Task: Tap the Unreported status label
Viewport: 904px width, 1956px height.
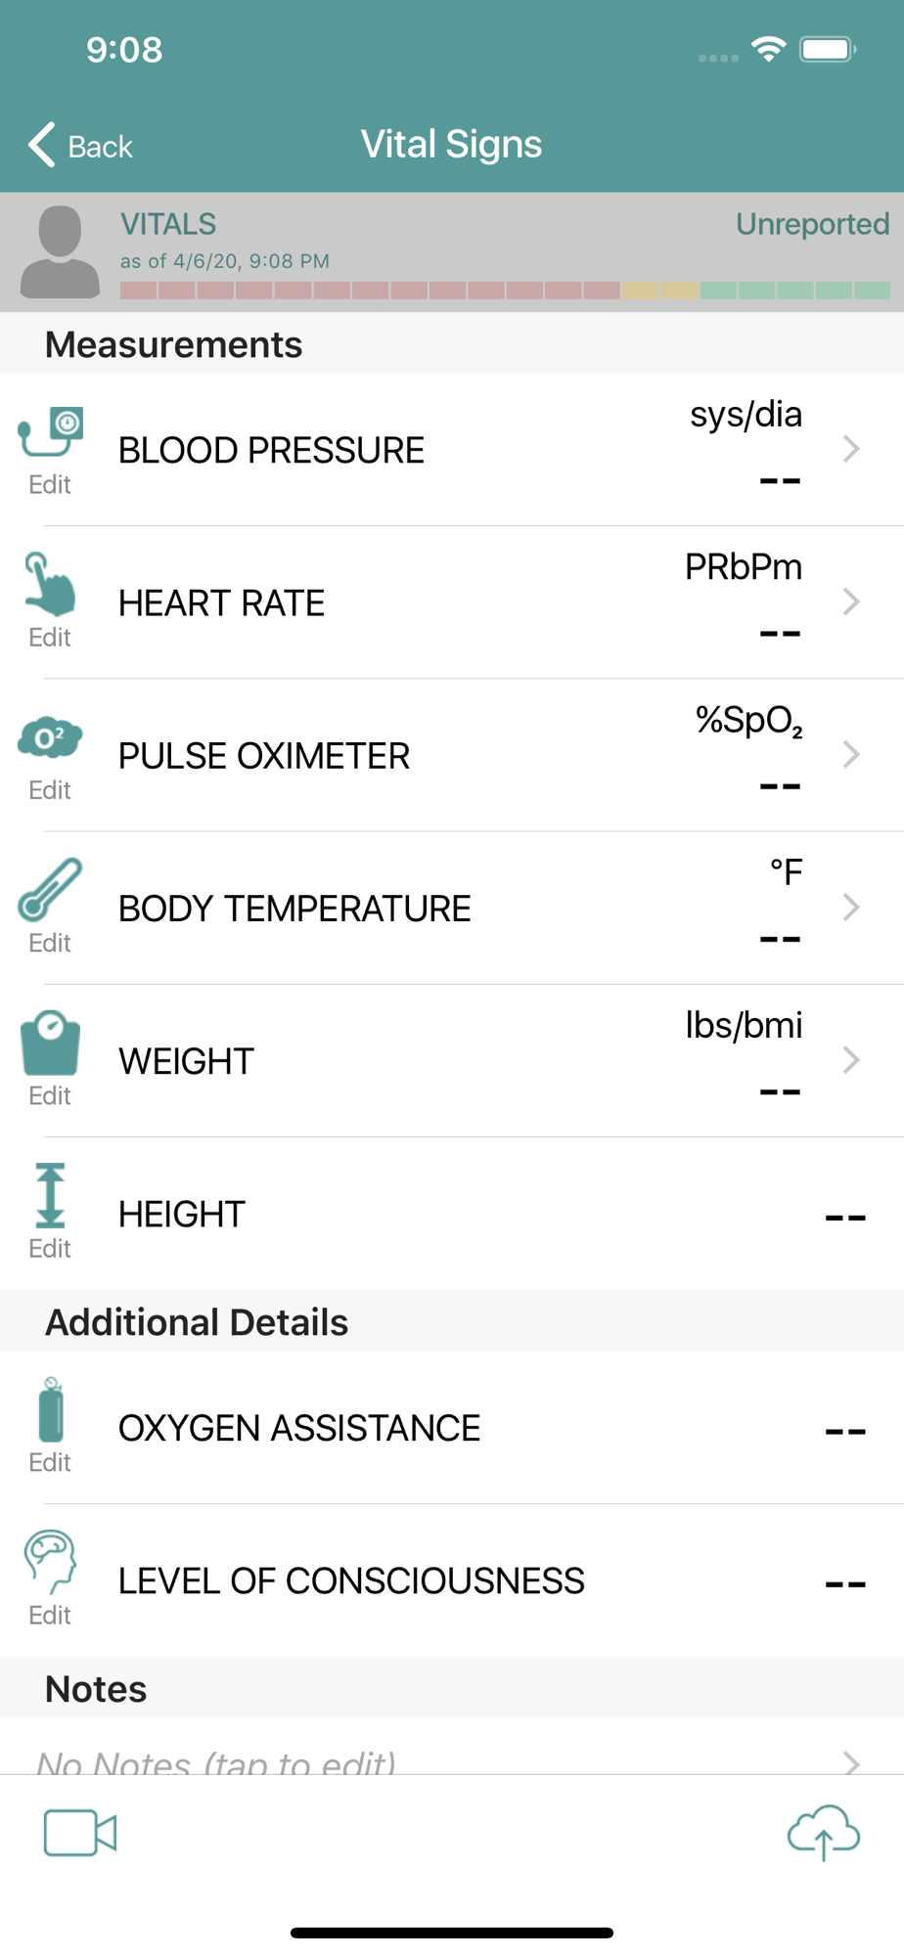Action: (x=812, y=224)
